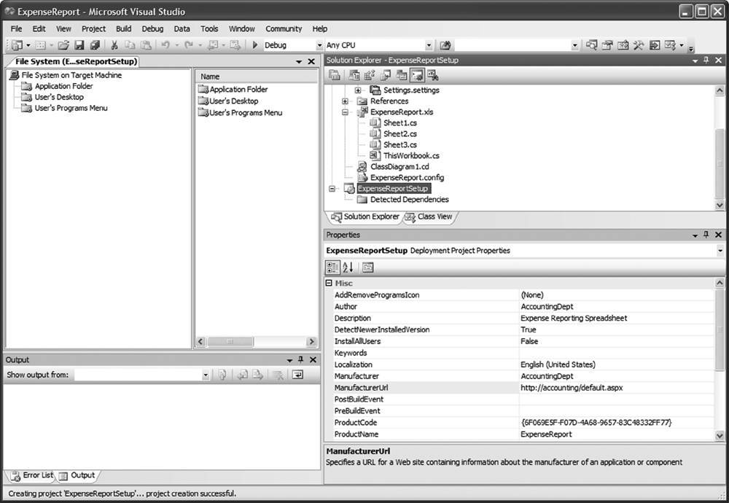
Task: Click the Paste clipboard icon
Action: point(146,45)
